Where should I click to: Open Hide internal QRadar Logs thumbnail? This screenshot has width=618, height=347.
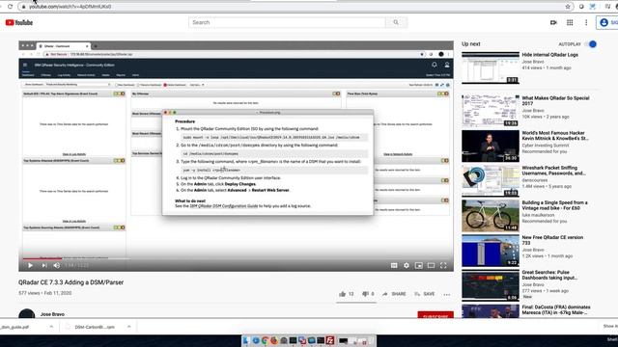click(491, 67)
